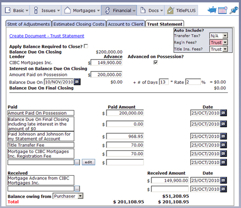Open calendar for Johnson and Johnson payment date
Image resolution: width=241 pixels, height=208 pixels.
[x=224, y=136]
